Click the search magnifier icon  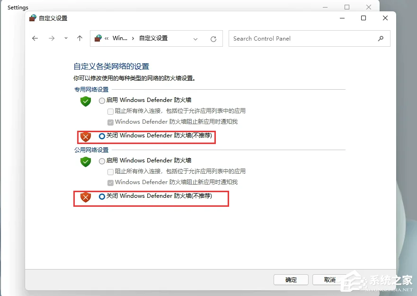(x=381, y=39)
